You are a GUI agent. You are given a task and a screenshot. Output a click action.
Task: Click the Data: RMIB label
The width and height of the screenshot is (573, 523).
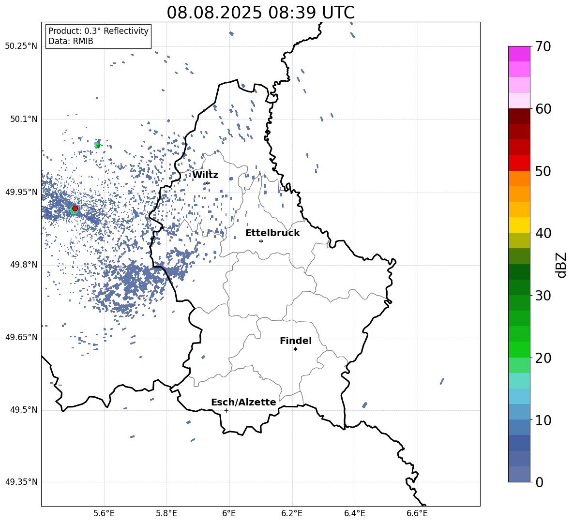(71, 41)
